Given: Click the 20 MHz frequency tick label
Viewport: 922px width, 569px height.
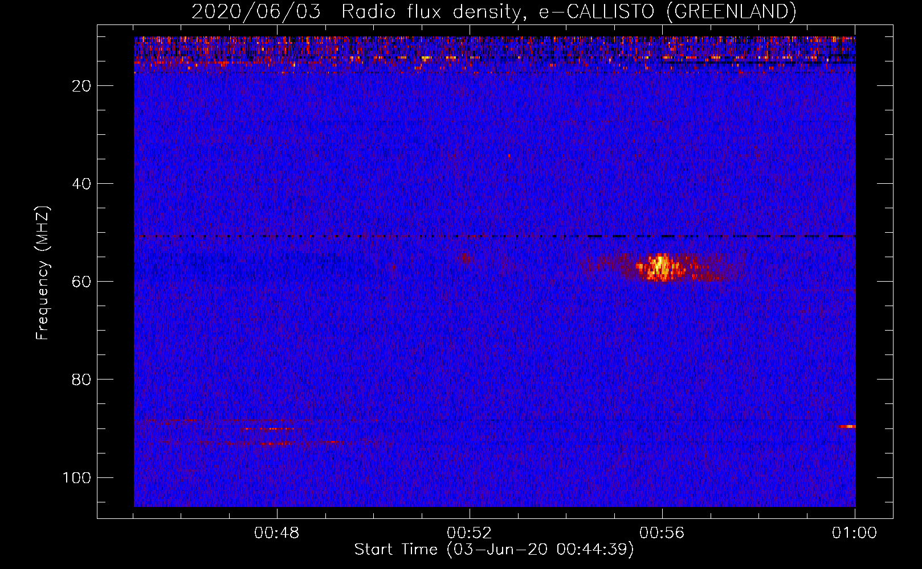Looking at the screenshot, I should [81, 86].
